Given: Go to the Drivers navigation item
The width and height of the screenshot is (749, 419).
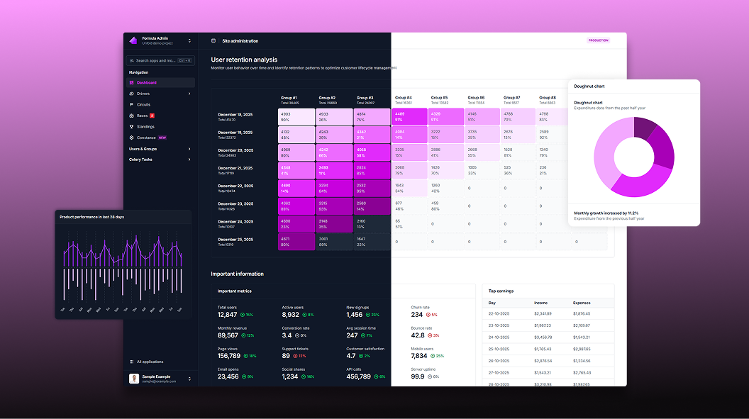Looking at the screenshot, I should pyautogui.click(x=143, y=94).
